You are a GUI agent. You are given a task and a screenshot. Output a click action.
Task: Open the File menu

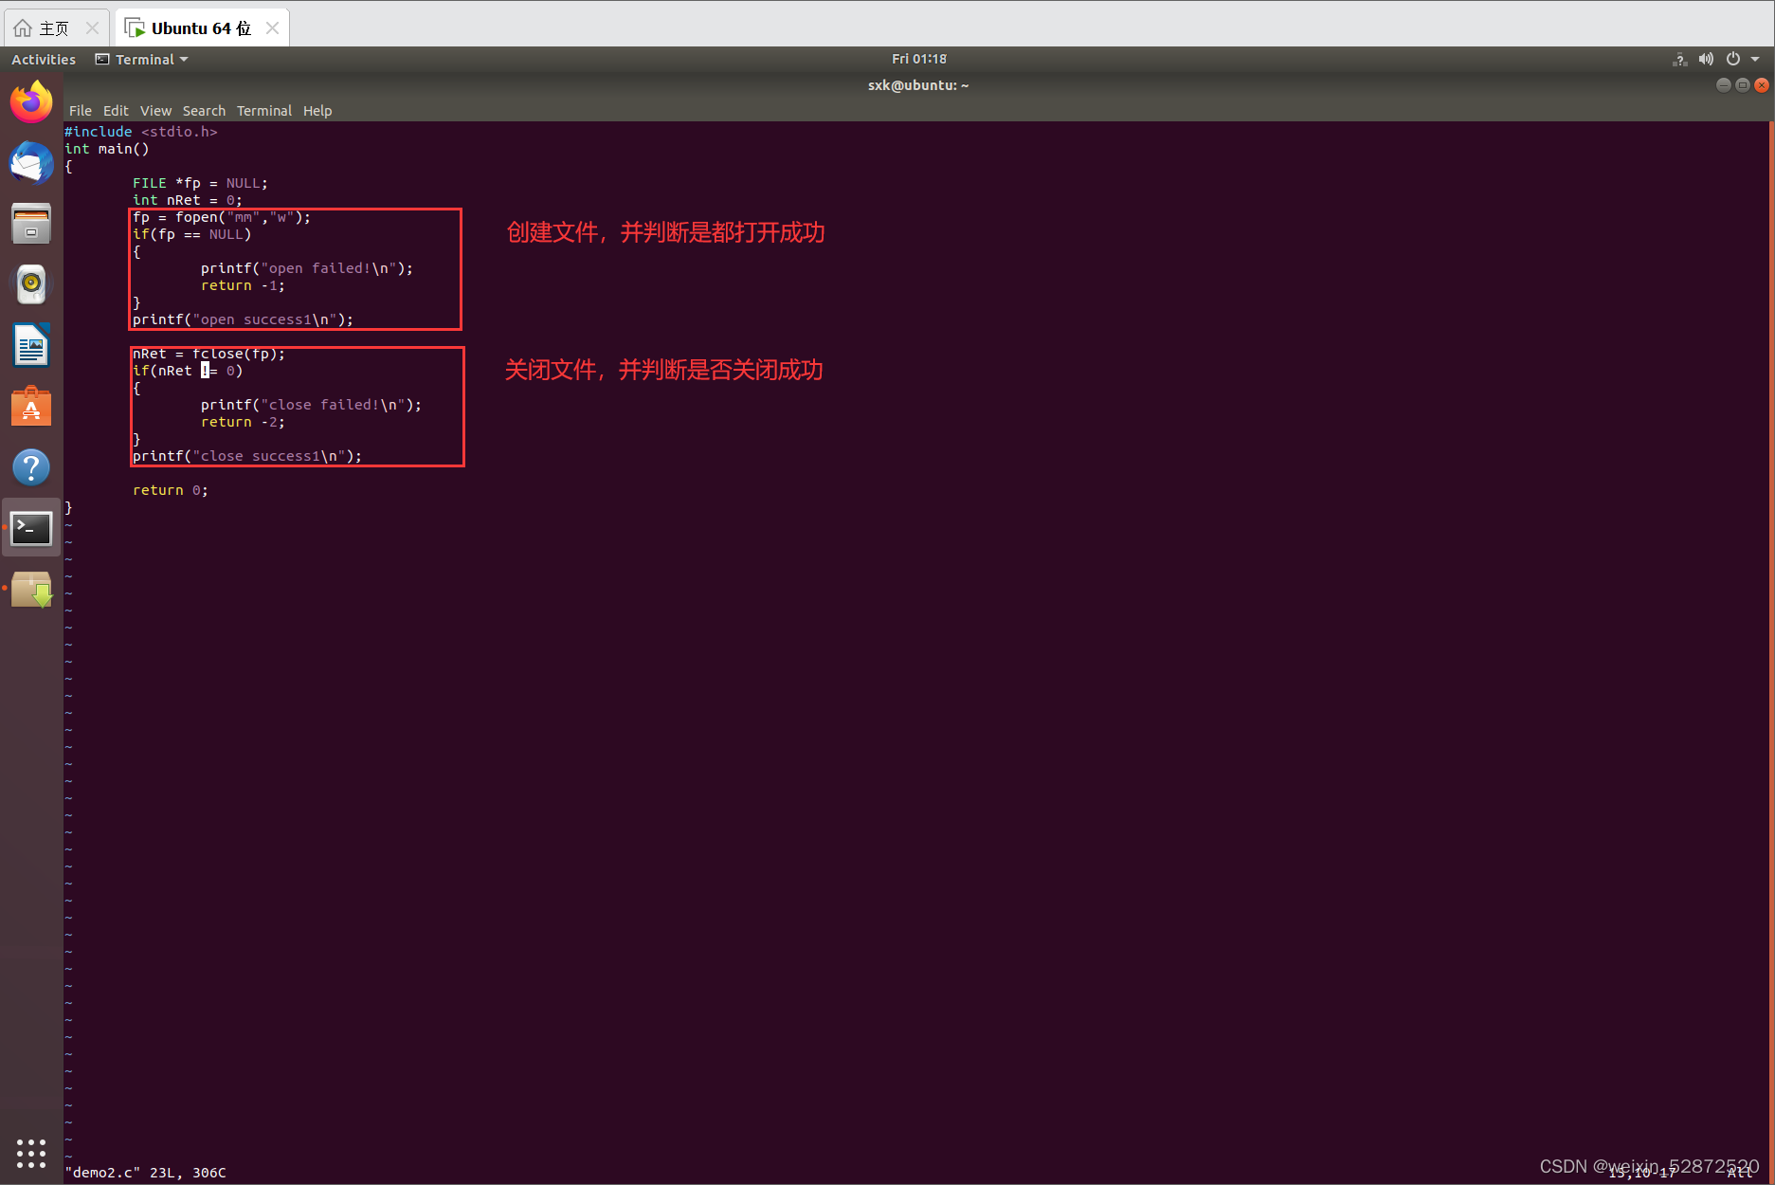(x=81, y=111)
